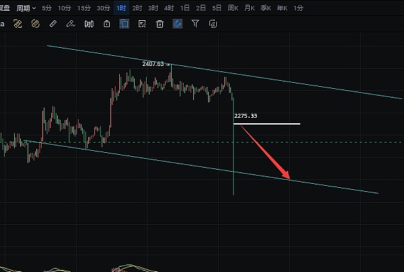
Task: Toggle the lock drawings icon
Action: 106,24
